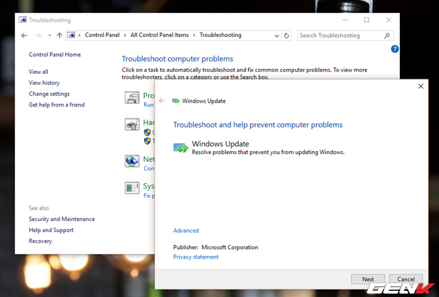This screenshot has height=297, width=439.
Task: Click the Troubleshooting breadcrumb segment
Action: point(220,35)
